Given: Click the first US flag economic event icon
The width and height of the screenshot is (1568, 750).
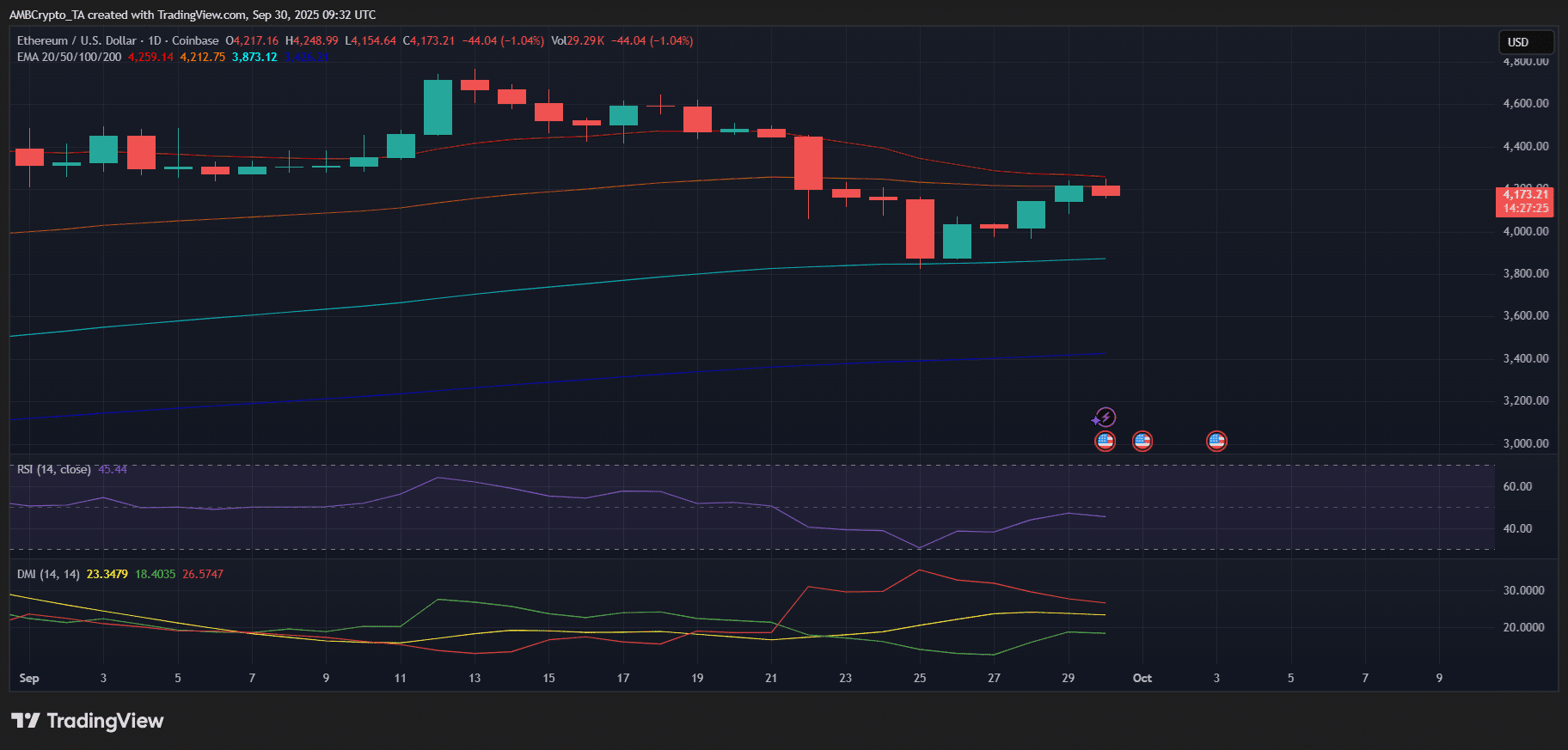Looking at the screenshot, I should click(x=1106, y=442).
